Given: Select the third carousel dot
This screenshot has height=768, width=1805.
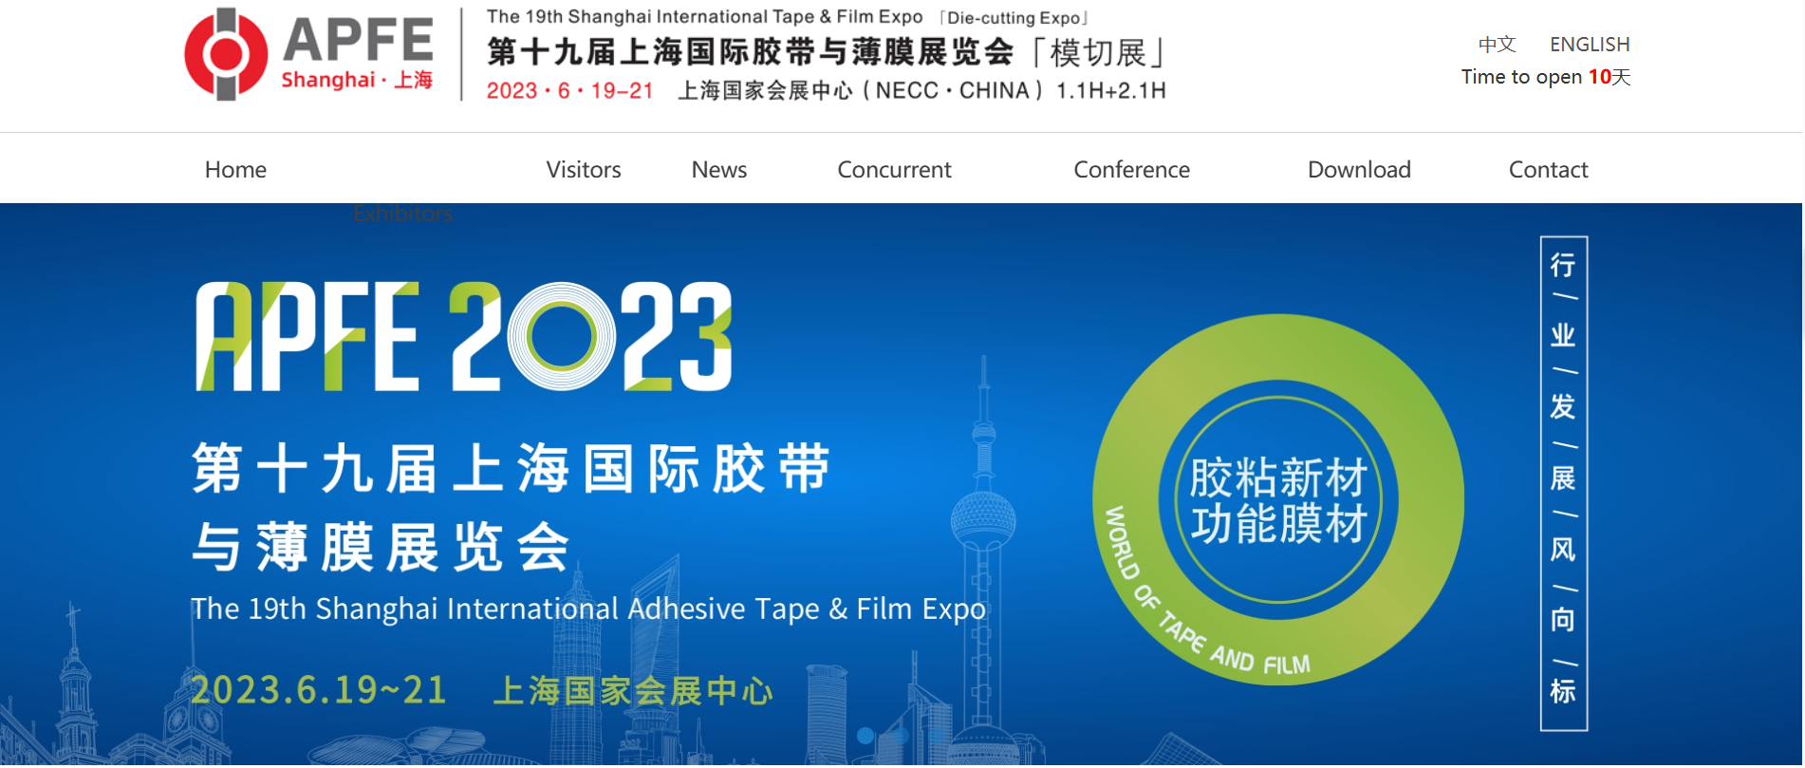Looking at the screenshot, I should click(938, 735).
